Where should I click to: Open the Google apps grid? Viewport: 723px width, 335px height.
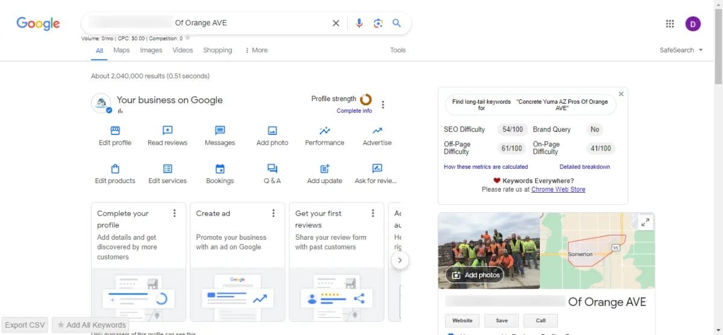pyautogui.click(x=669, y=23)
